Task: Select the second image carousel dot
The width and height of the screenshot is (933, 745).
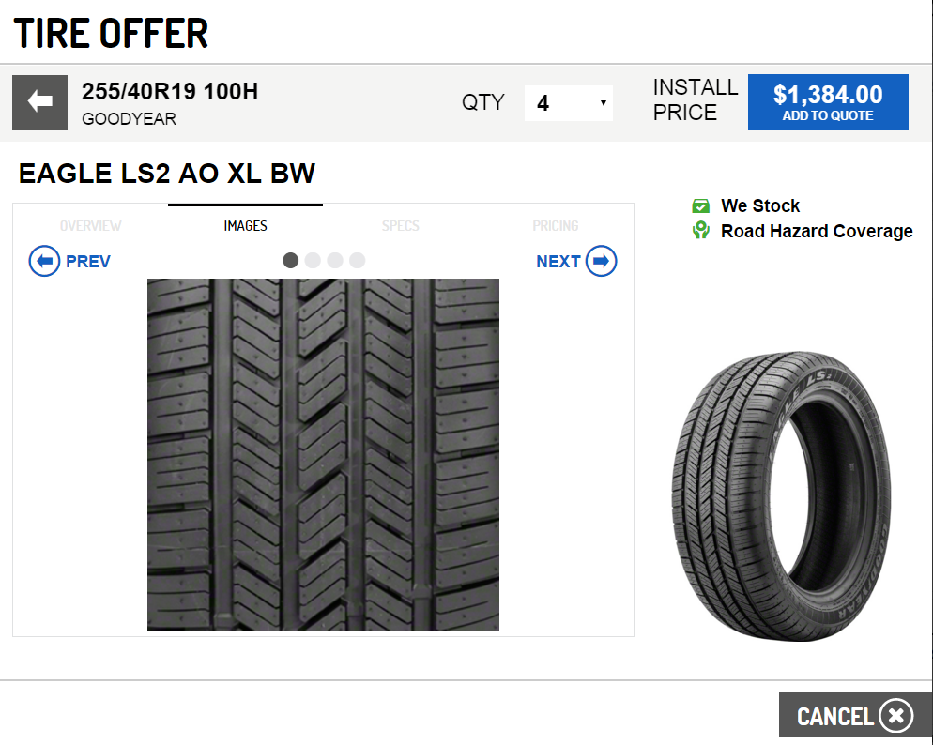Action: [313, 260]
